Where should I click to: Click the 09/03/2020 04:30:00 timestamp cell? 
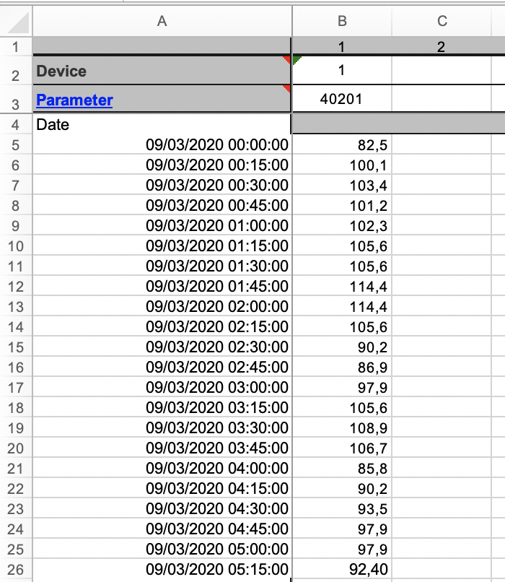(162, 509)
